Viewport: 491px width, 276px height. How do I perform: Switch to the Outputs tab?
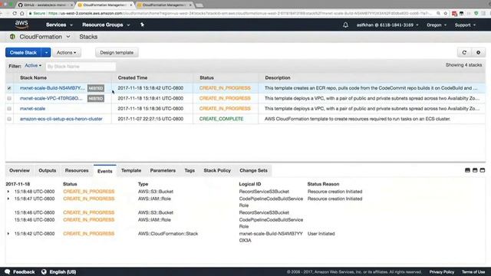tap(48, 170)
